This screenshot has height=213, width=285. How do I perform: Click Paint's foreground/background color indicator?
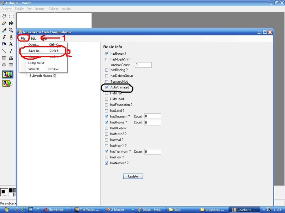coord(4,192)
